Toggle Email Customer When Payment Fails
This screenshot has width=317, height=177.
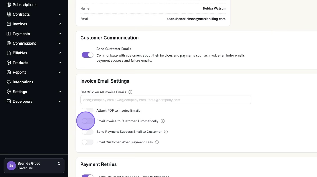point(87,142)
